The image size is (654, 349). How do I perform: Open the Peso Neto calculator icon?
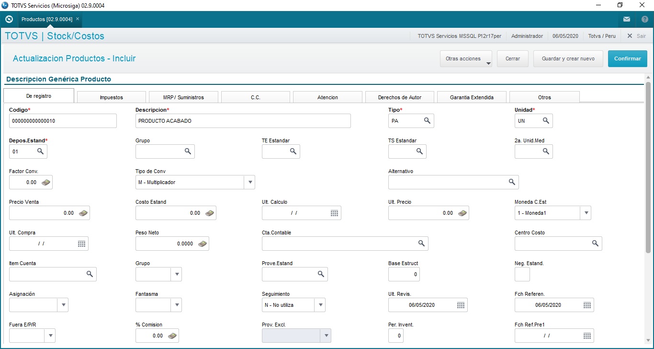[202, 244]
